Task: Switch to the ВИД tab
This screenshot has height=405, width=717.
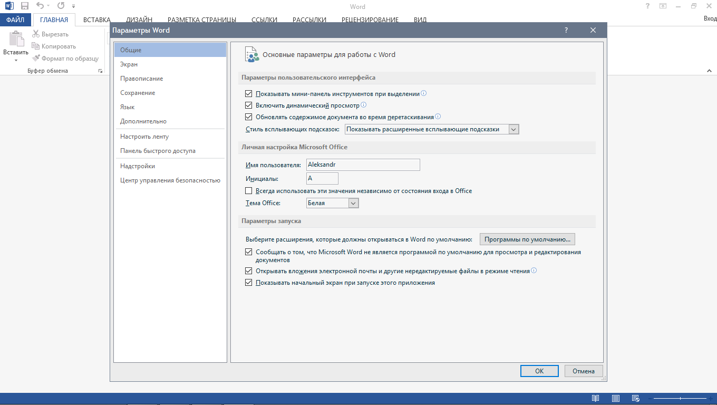Action: click(x=420, y=20)
